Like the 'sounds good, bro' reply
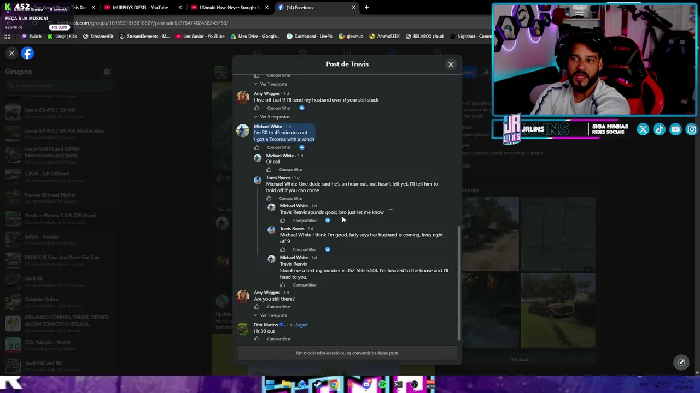The height and width of the screenshot is (393, 700). (283, 221)
